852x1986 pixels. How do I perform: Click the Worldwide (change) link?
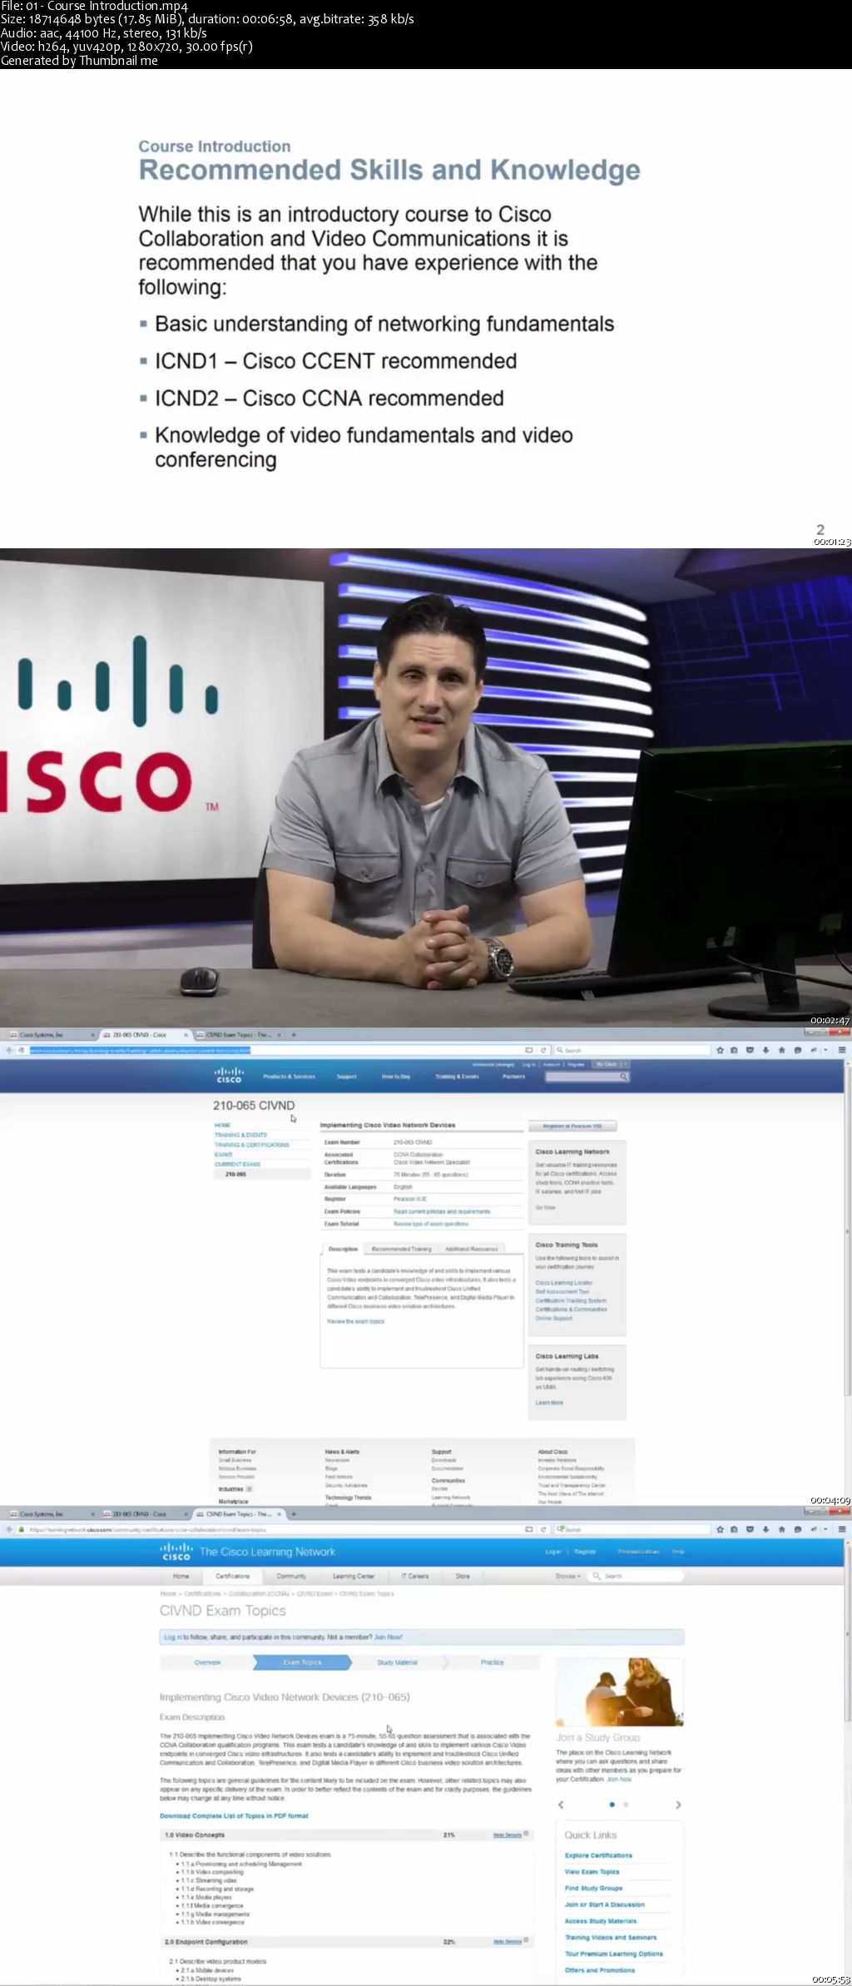493,1064
